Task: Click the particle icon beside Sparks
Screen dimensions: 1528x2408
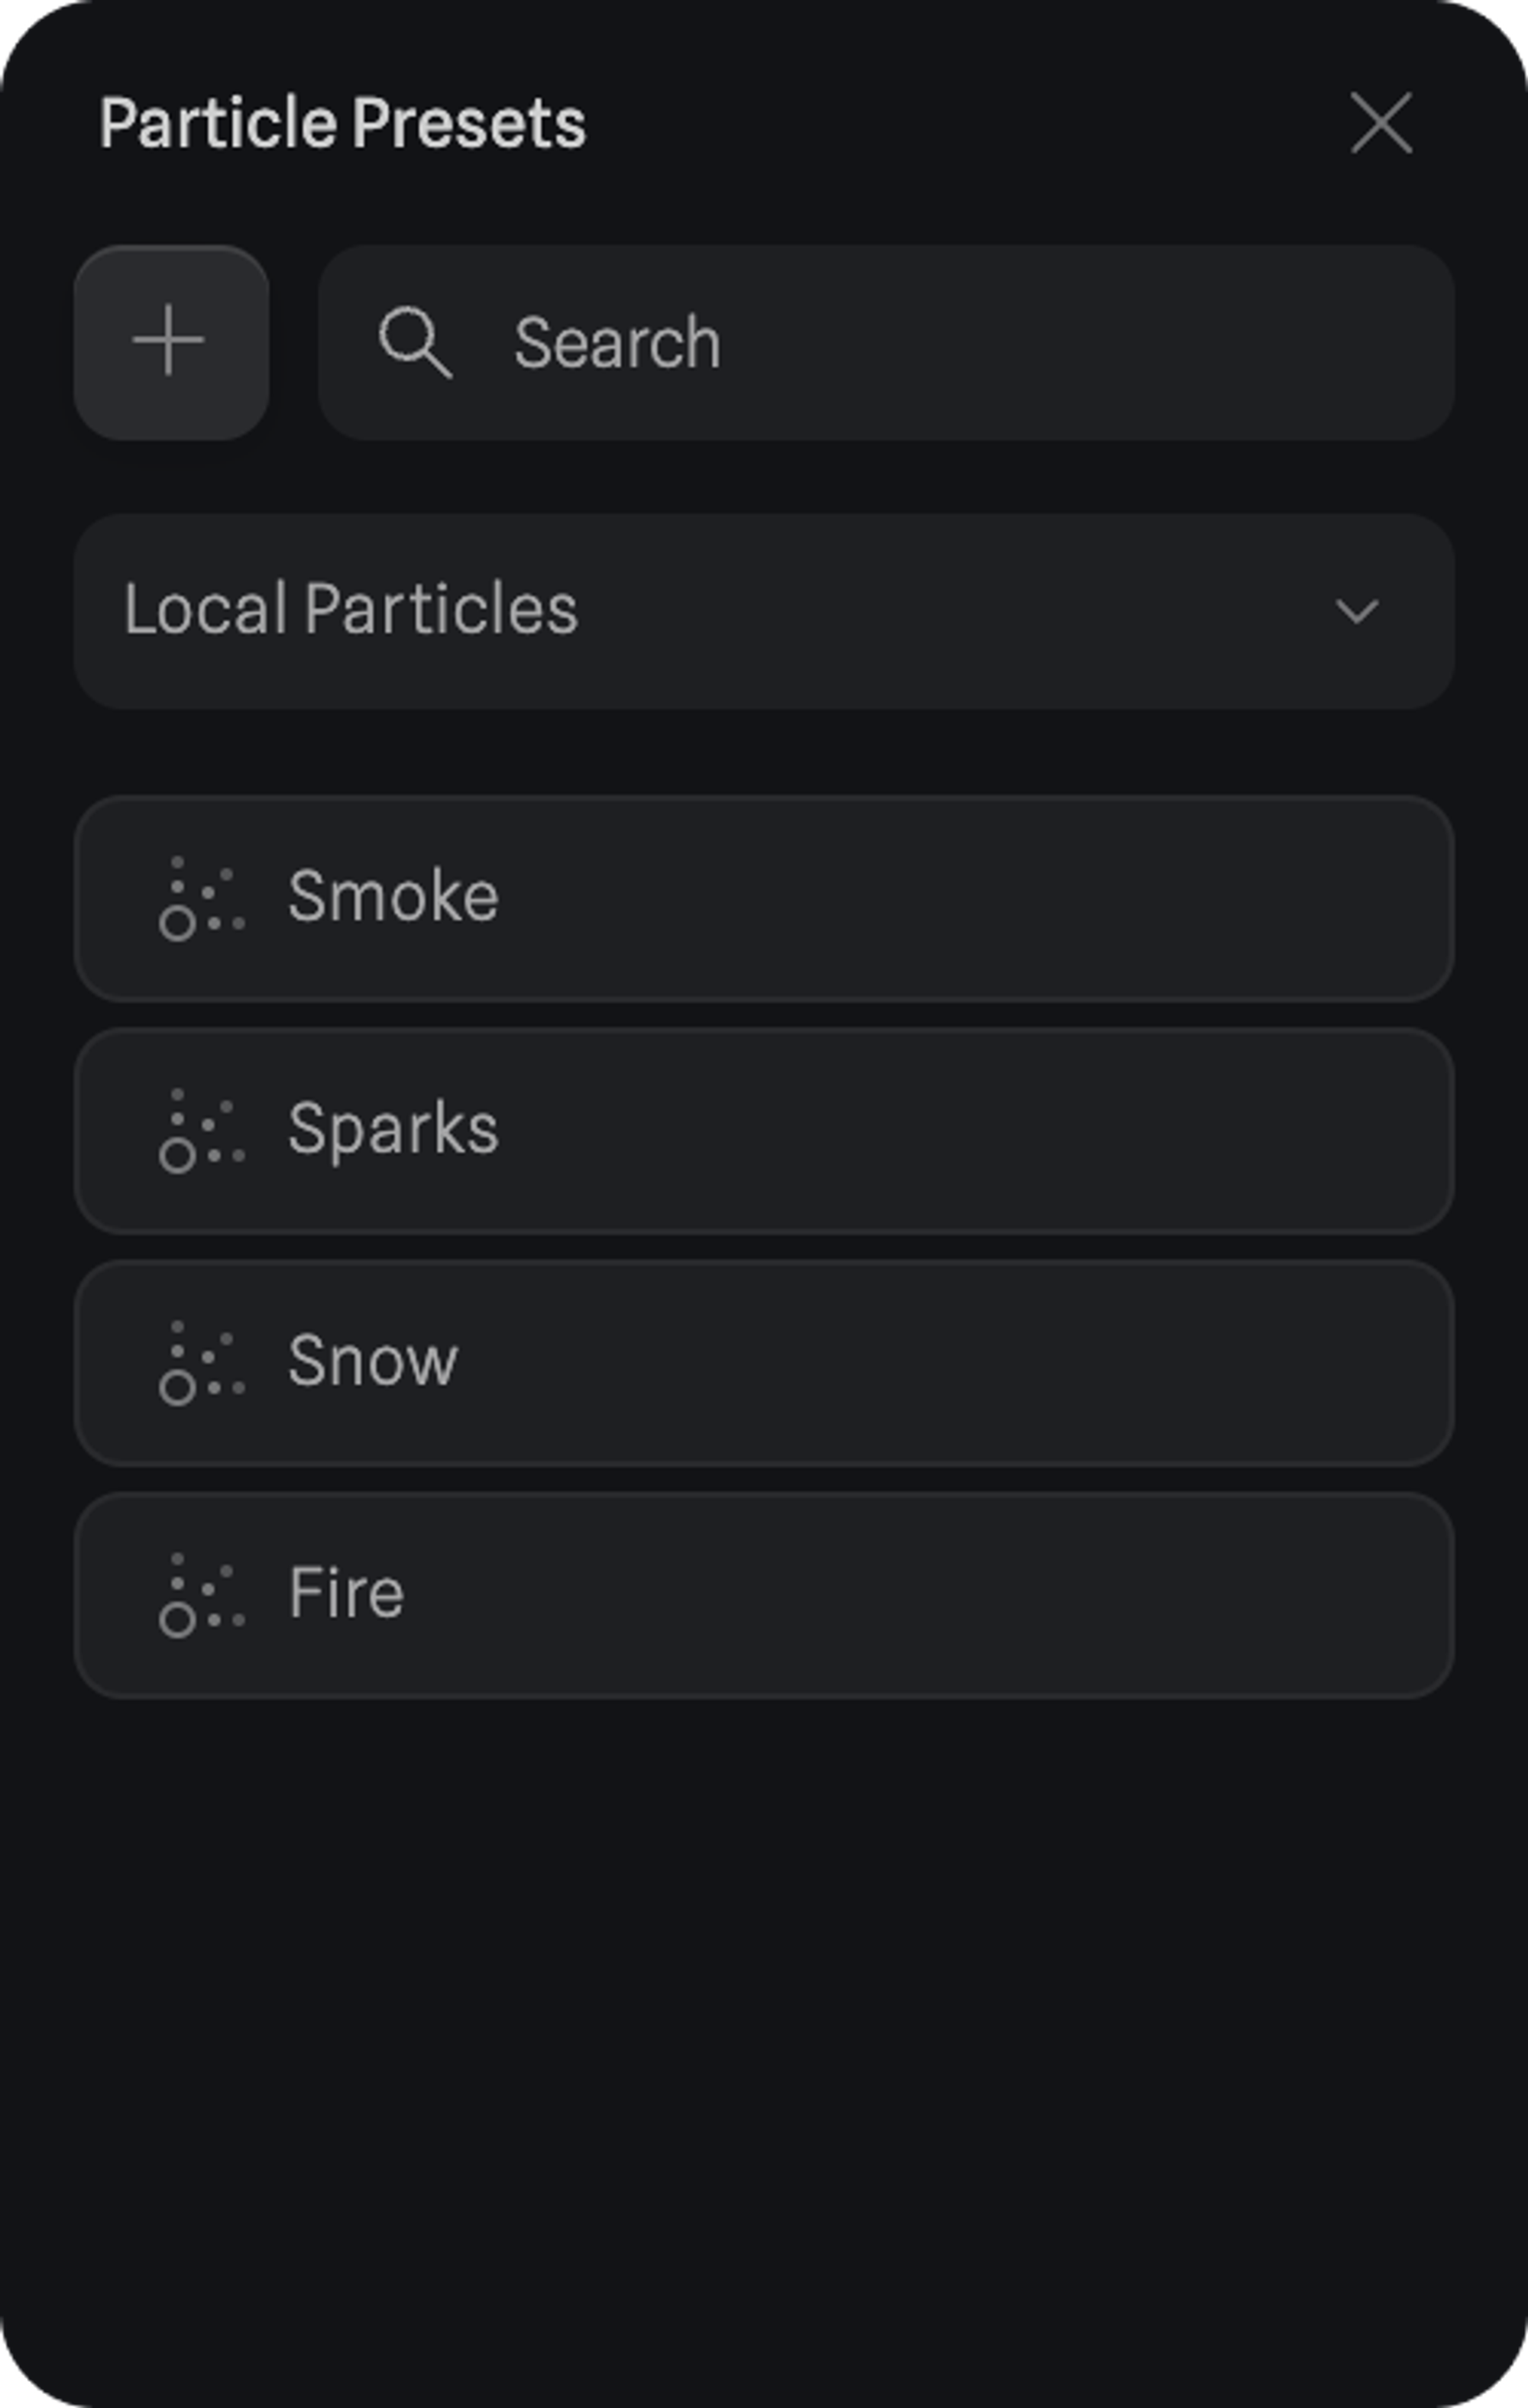Action: point(201,1130)
